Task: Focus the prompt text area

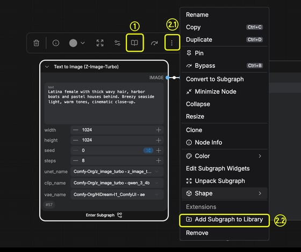Action: pyautogui.click(x=104, y=103)
